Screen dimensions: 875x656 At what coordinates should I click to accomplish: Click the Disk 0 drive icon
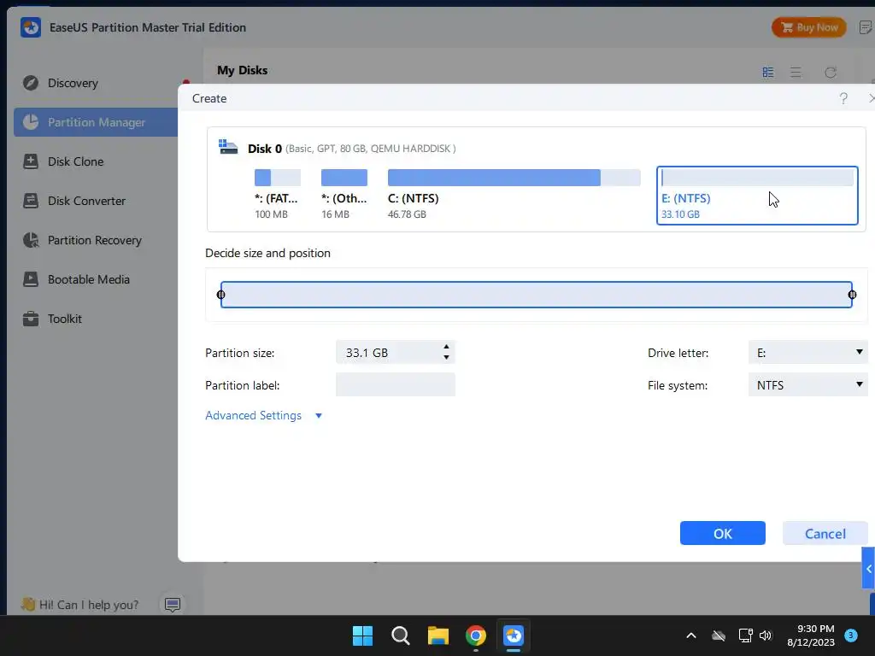(227, 147)
